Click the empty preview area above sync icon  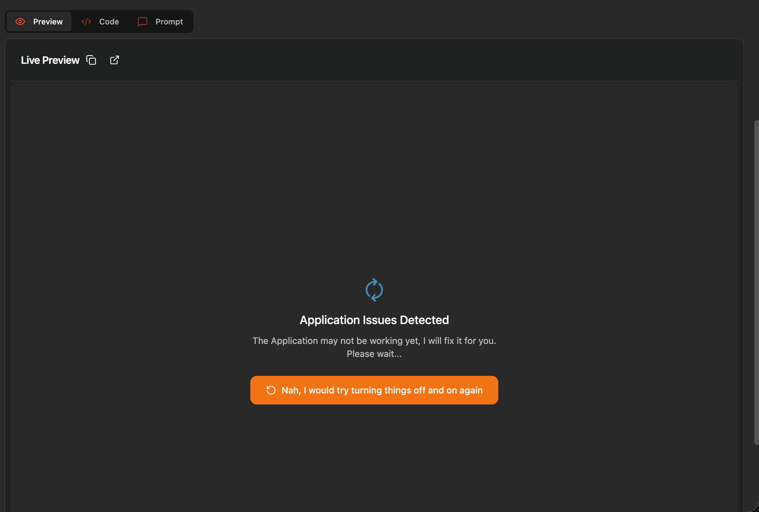click(374, 179)
